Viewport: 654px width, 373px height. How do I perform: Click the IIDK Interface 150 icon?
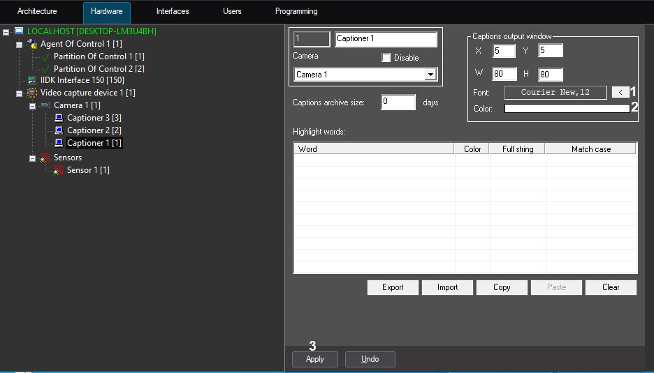pyautogui.click(x=32, y=81)
